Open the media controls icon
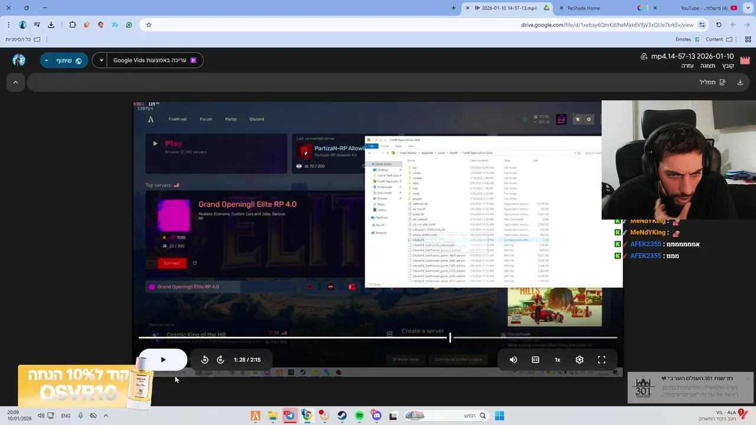This screenshot has height=425, width=756. (37, 25)
